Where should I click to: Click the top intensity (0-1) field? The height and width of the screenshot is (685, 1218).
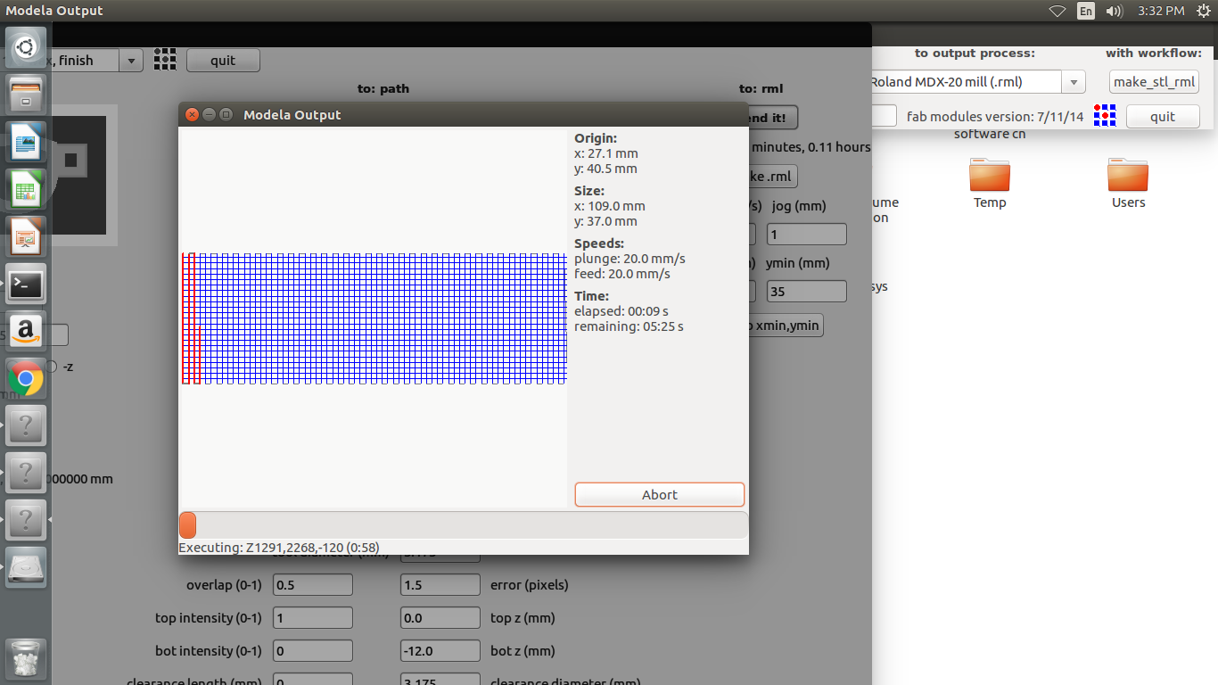pyautogui.click(x=312, y=618)
